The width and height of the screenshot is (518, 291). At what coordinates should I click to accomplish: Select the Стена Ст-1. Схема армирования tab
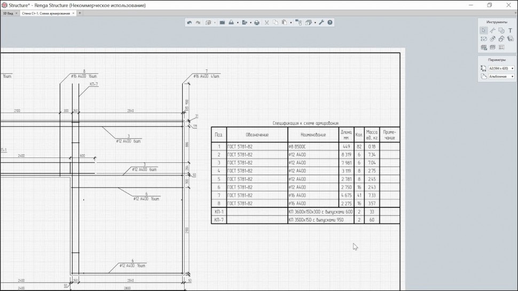pos(45,13)
